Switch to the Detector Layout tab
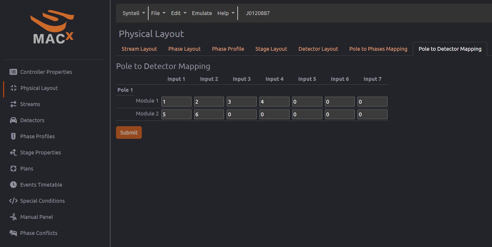 318,49
